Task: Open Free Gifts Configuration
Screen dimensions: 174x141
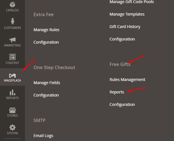Action: [122, 104]
